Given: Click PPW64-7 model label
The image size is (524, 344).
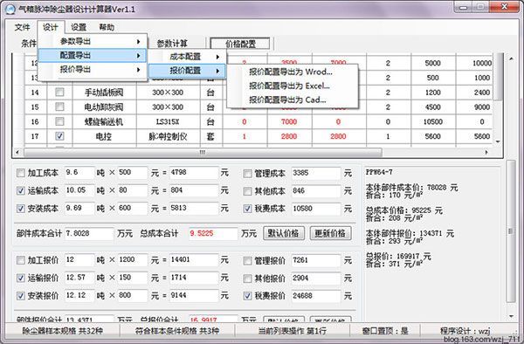Looking at the screenshot, I should (379, 172).
